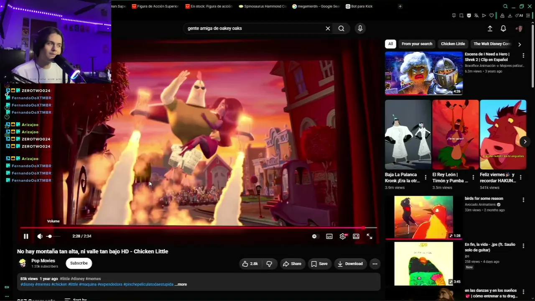Open the Feliz viernes Hakuna short
The height and width of the screenshot is (301, 535).
coord(503,134)
